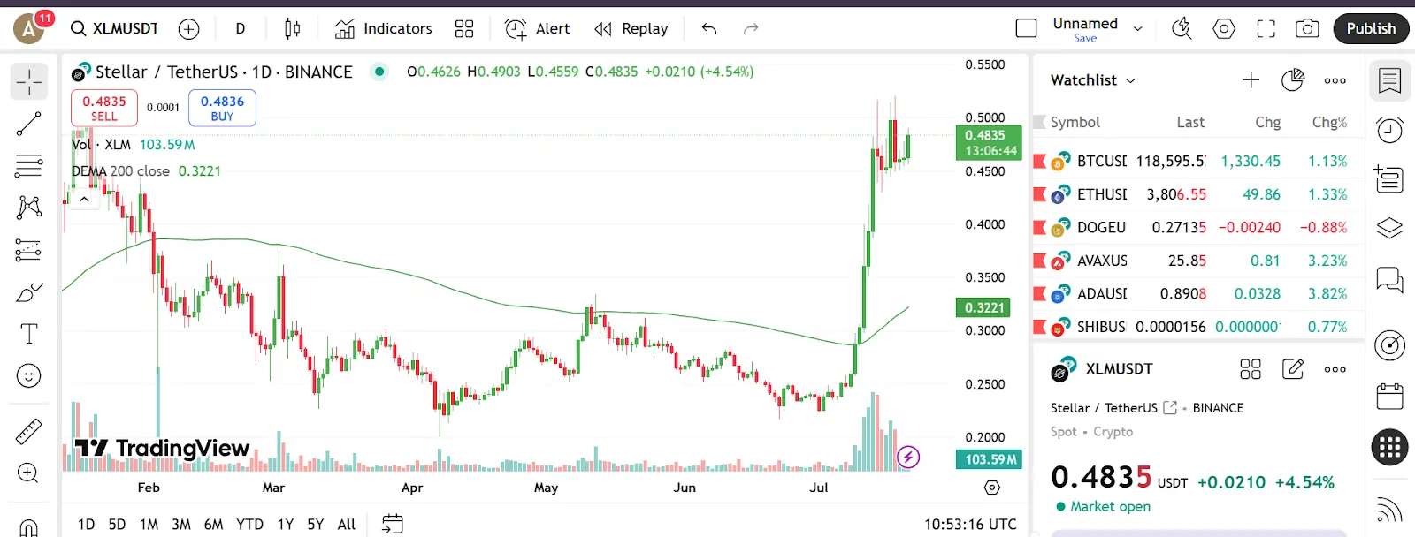Open the watchlist pie chart view
Image resolution: width=1415 pixels, height=537 pixels.
(x=1293, y=80)
